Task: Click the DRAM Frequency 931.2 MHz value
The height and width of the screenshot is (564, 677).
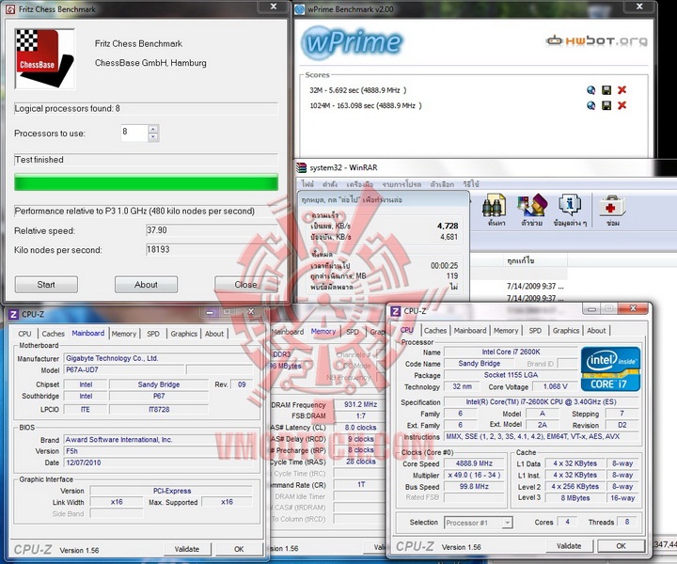Action: pyautogui.click(x=360, y=405)
